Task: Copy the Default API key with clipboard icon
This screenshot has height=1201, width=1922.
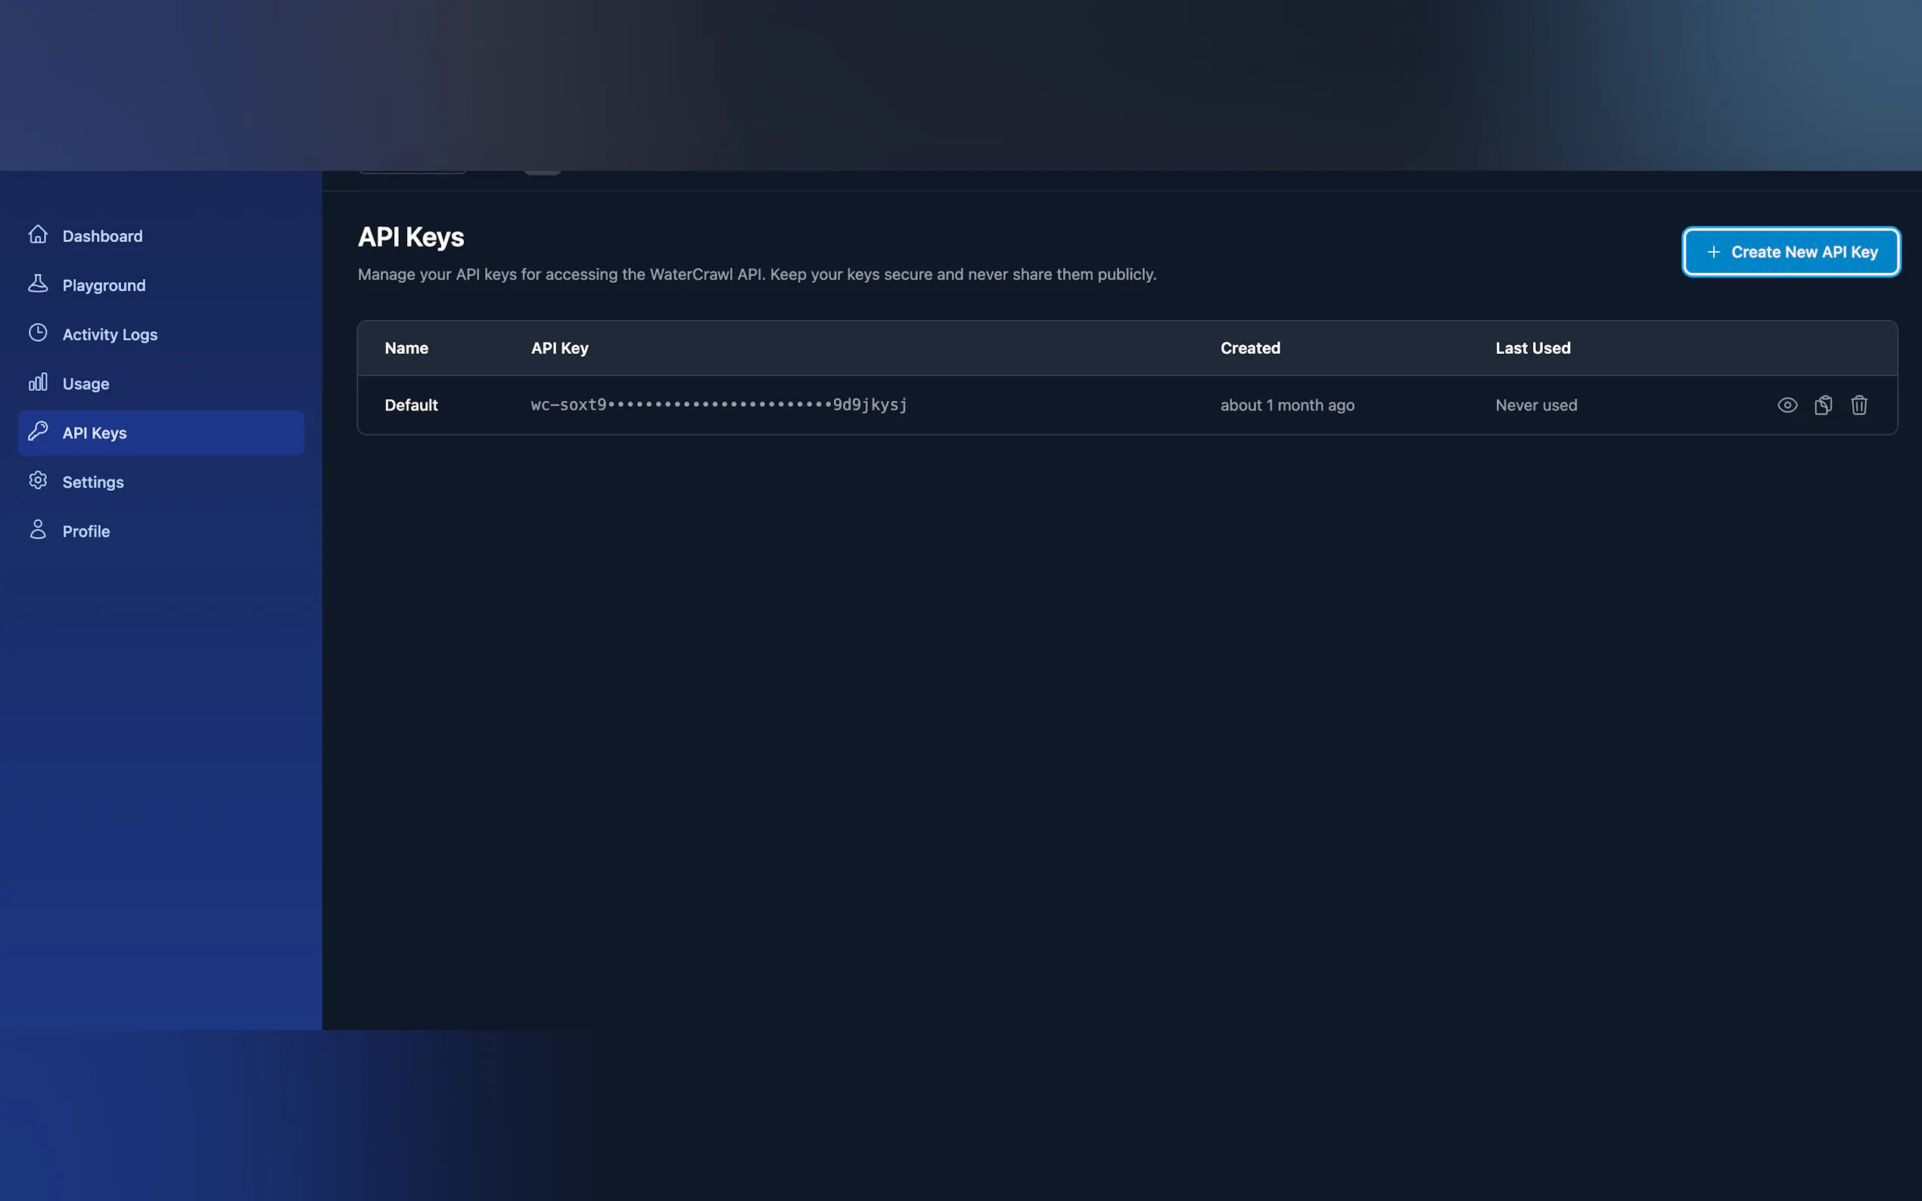Action: [x=1823, y=405]
